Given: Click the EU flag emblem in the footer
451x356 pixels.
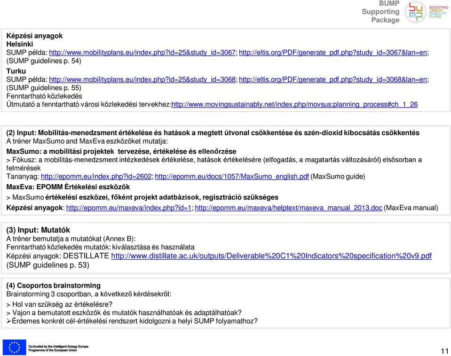Looking at the screenshot, I should point(15,347).
